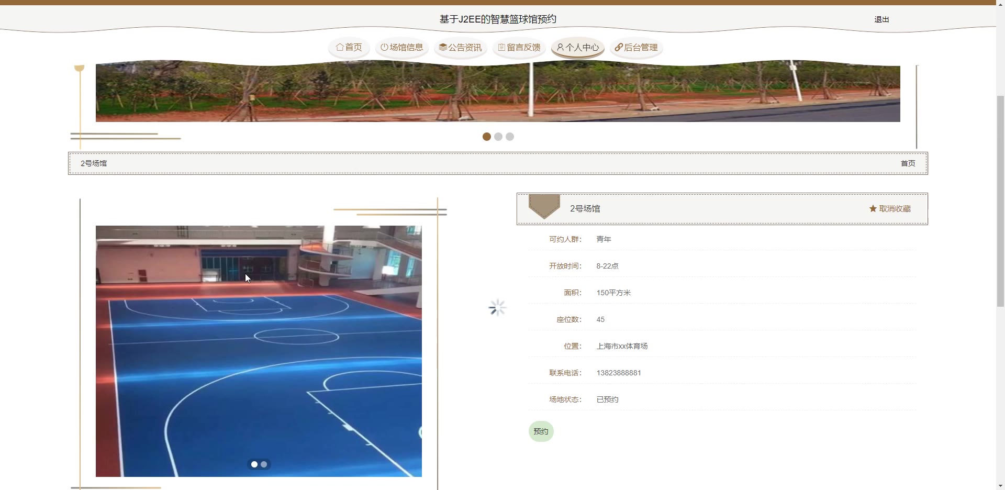Click 首页 breadcrumb link
The width and height of the screenshot is (1005, 490).
pyautogui.click(x=908, y=163)
